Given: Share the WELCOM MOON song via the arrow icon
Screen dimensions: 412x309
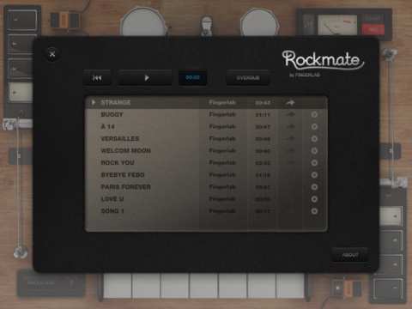Looking at the screenshot, I should pyautogui.click(x=290, y=150).
